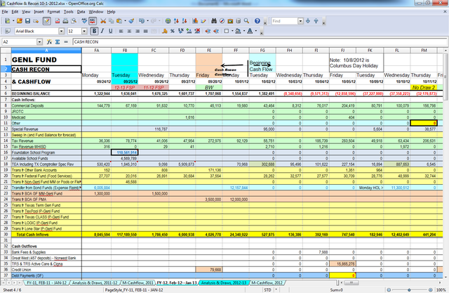Click in the formula input line
This screenshot has height=293, width=449.
pos(259,42)
